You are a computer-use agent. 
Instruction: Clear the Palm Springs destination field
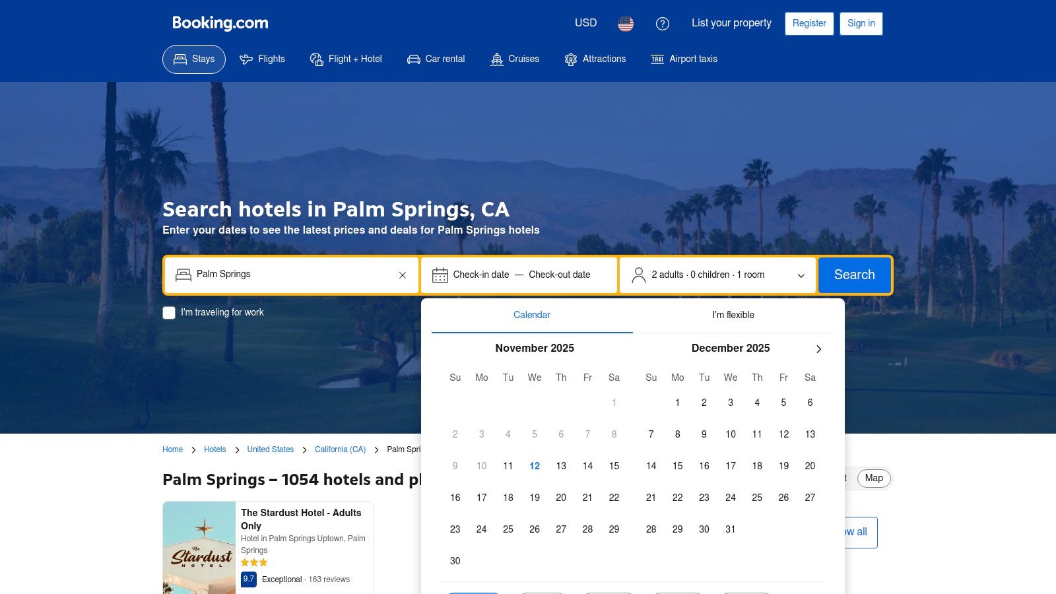[x=403, y=275]
